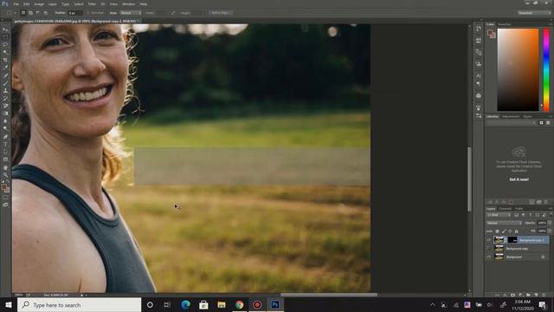Select the Eraser tool
Viewport: 554px width, 312px height.
(5, 106)
